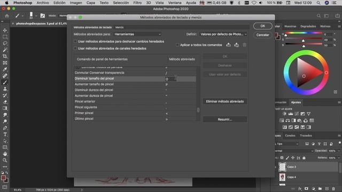This screenshot has height=192, width=342.
Task: Select the Clone Stamp tool
Action: [5, 89]
